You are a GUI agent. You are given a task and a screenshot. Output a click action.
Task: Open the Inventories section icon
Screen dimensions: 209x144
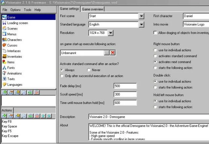pos(4,56)
